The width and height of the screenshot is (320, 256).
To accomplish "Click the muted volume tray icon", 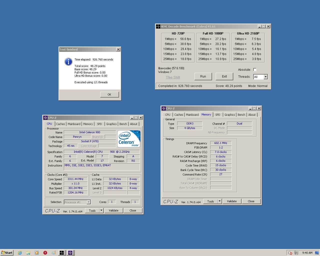I will [x=290, y=253].
